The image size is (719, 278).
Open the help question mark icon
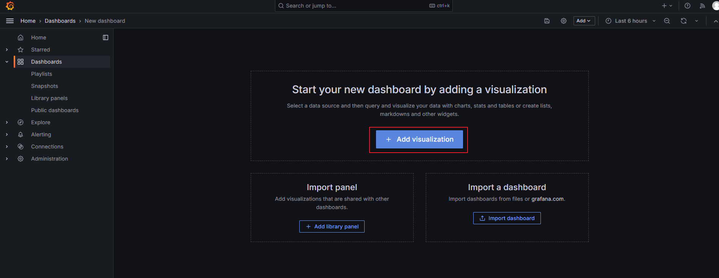click(687, 6)
